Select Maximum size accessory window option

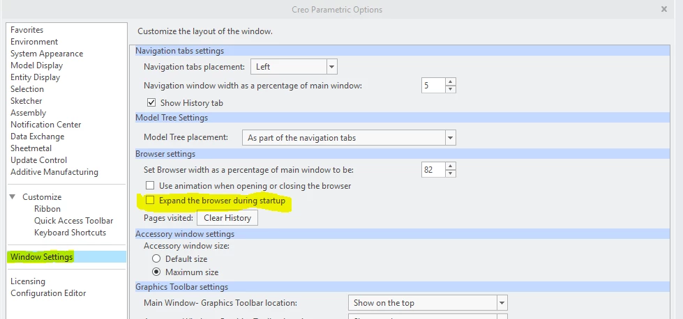pyautogui.click(x=156, y=272)
